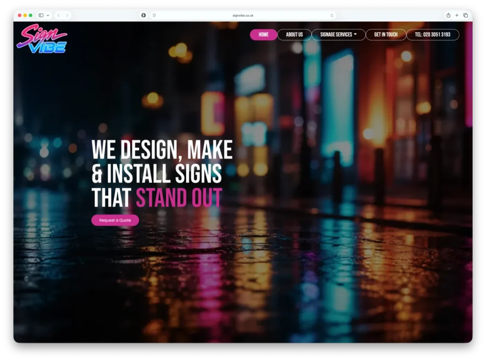Open the ABOUT US nav item

point(294,35)
